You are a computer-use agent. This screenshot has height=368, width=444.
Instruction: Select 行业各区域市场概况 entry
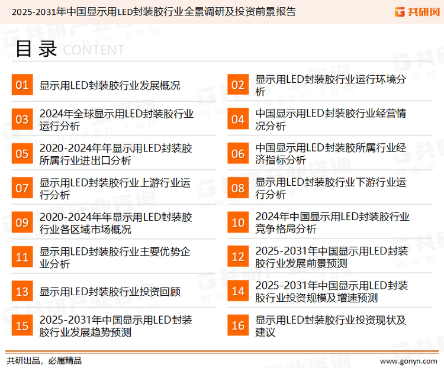click(x=115, y=223)
